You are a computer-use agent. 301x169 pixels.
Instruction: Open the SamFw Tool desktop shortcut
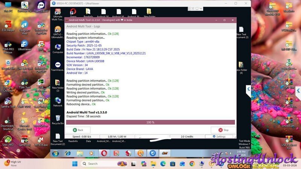point(8,101)
